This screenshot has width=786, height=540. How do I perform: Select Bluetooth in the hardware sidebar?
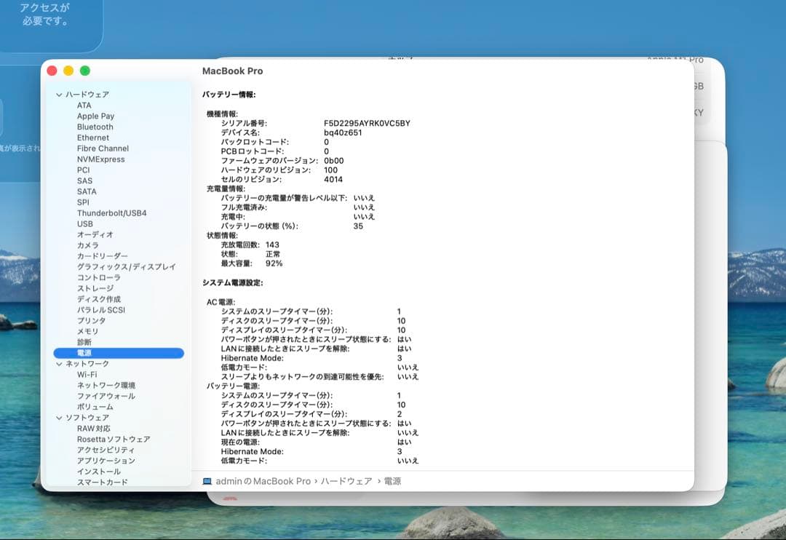pos(95,127)
